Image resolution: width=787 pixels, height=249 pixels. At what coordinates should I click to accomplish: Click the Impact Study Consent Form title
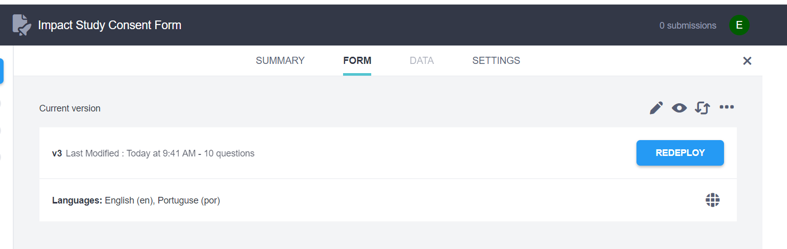(x=110, y=25)
